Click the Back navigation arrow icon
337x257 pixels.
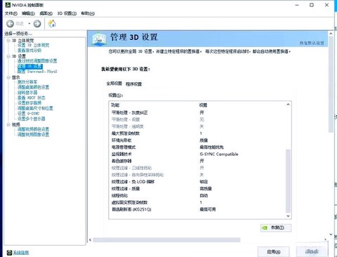11,23
